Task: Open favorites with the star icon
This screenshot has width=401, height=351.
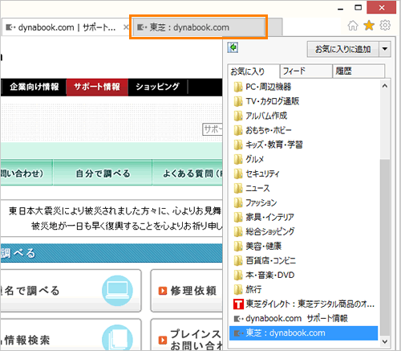Action: 369,26
